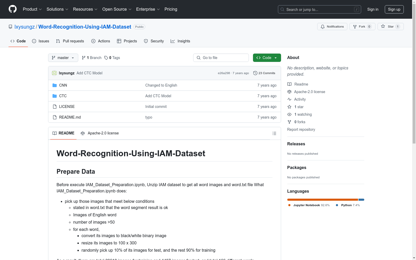416x260 pixels.
Task: Click the Report repository link
Action: (x=301, y=129)
